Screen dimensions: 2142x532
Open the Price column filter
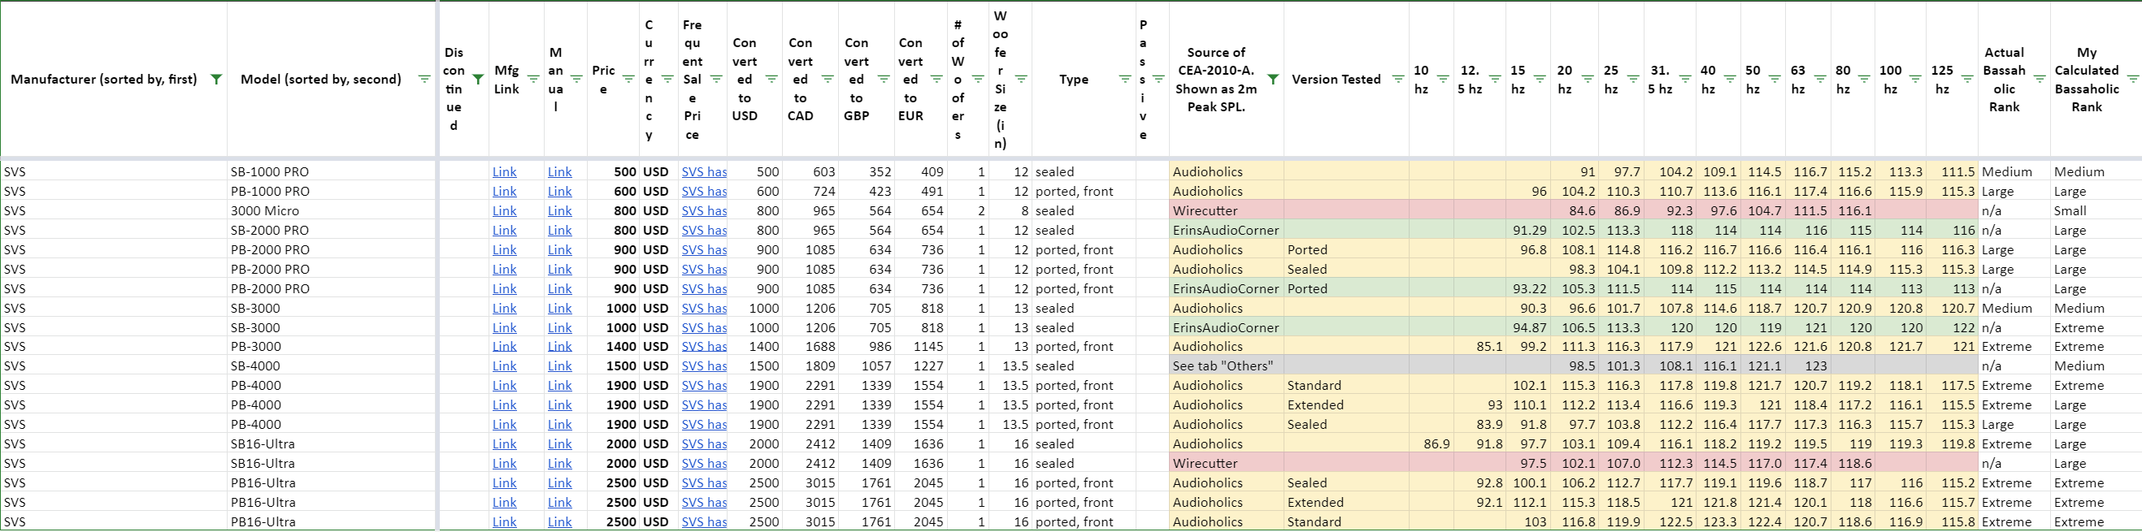pos(628,80)
